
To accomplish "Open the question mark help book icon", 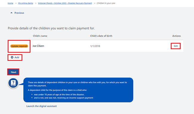I will point(13,83).
